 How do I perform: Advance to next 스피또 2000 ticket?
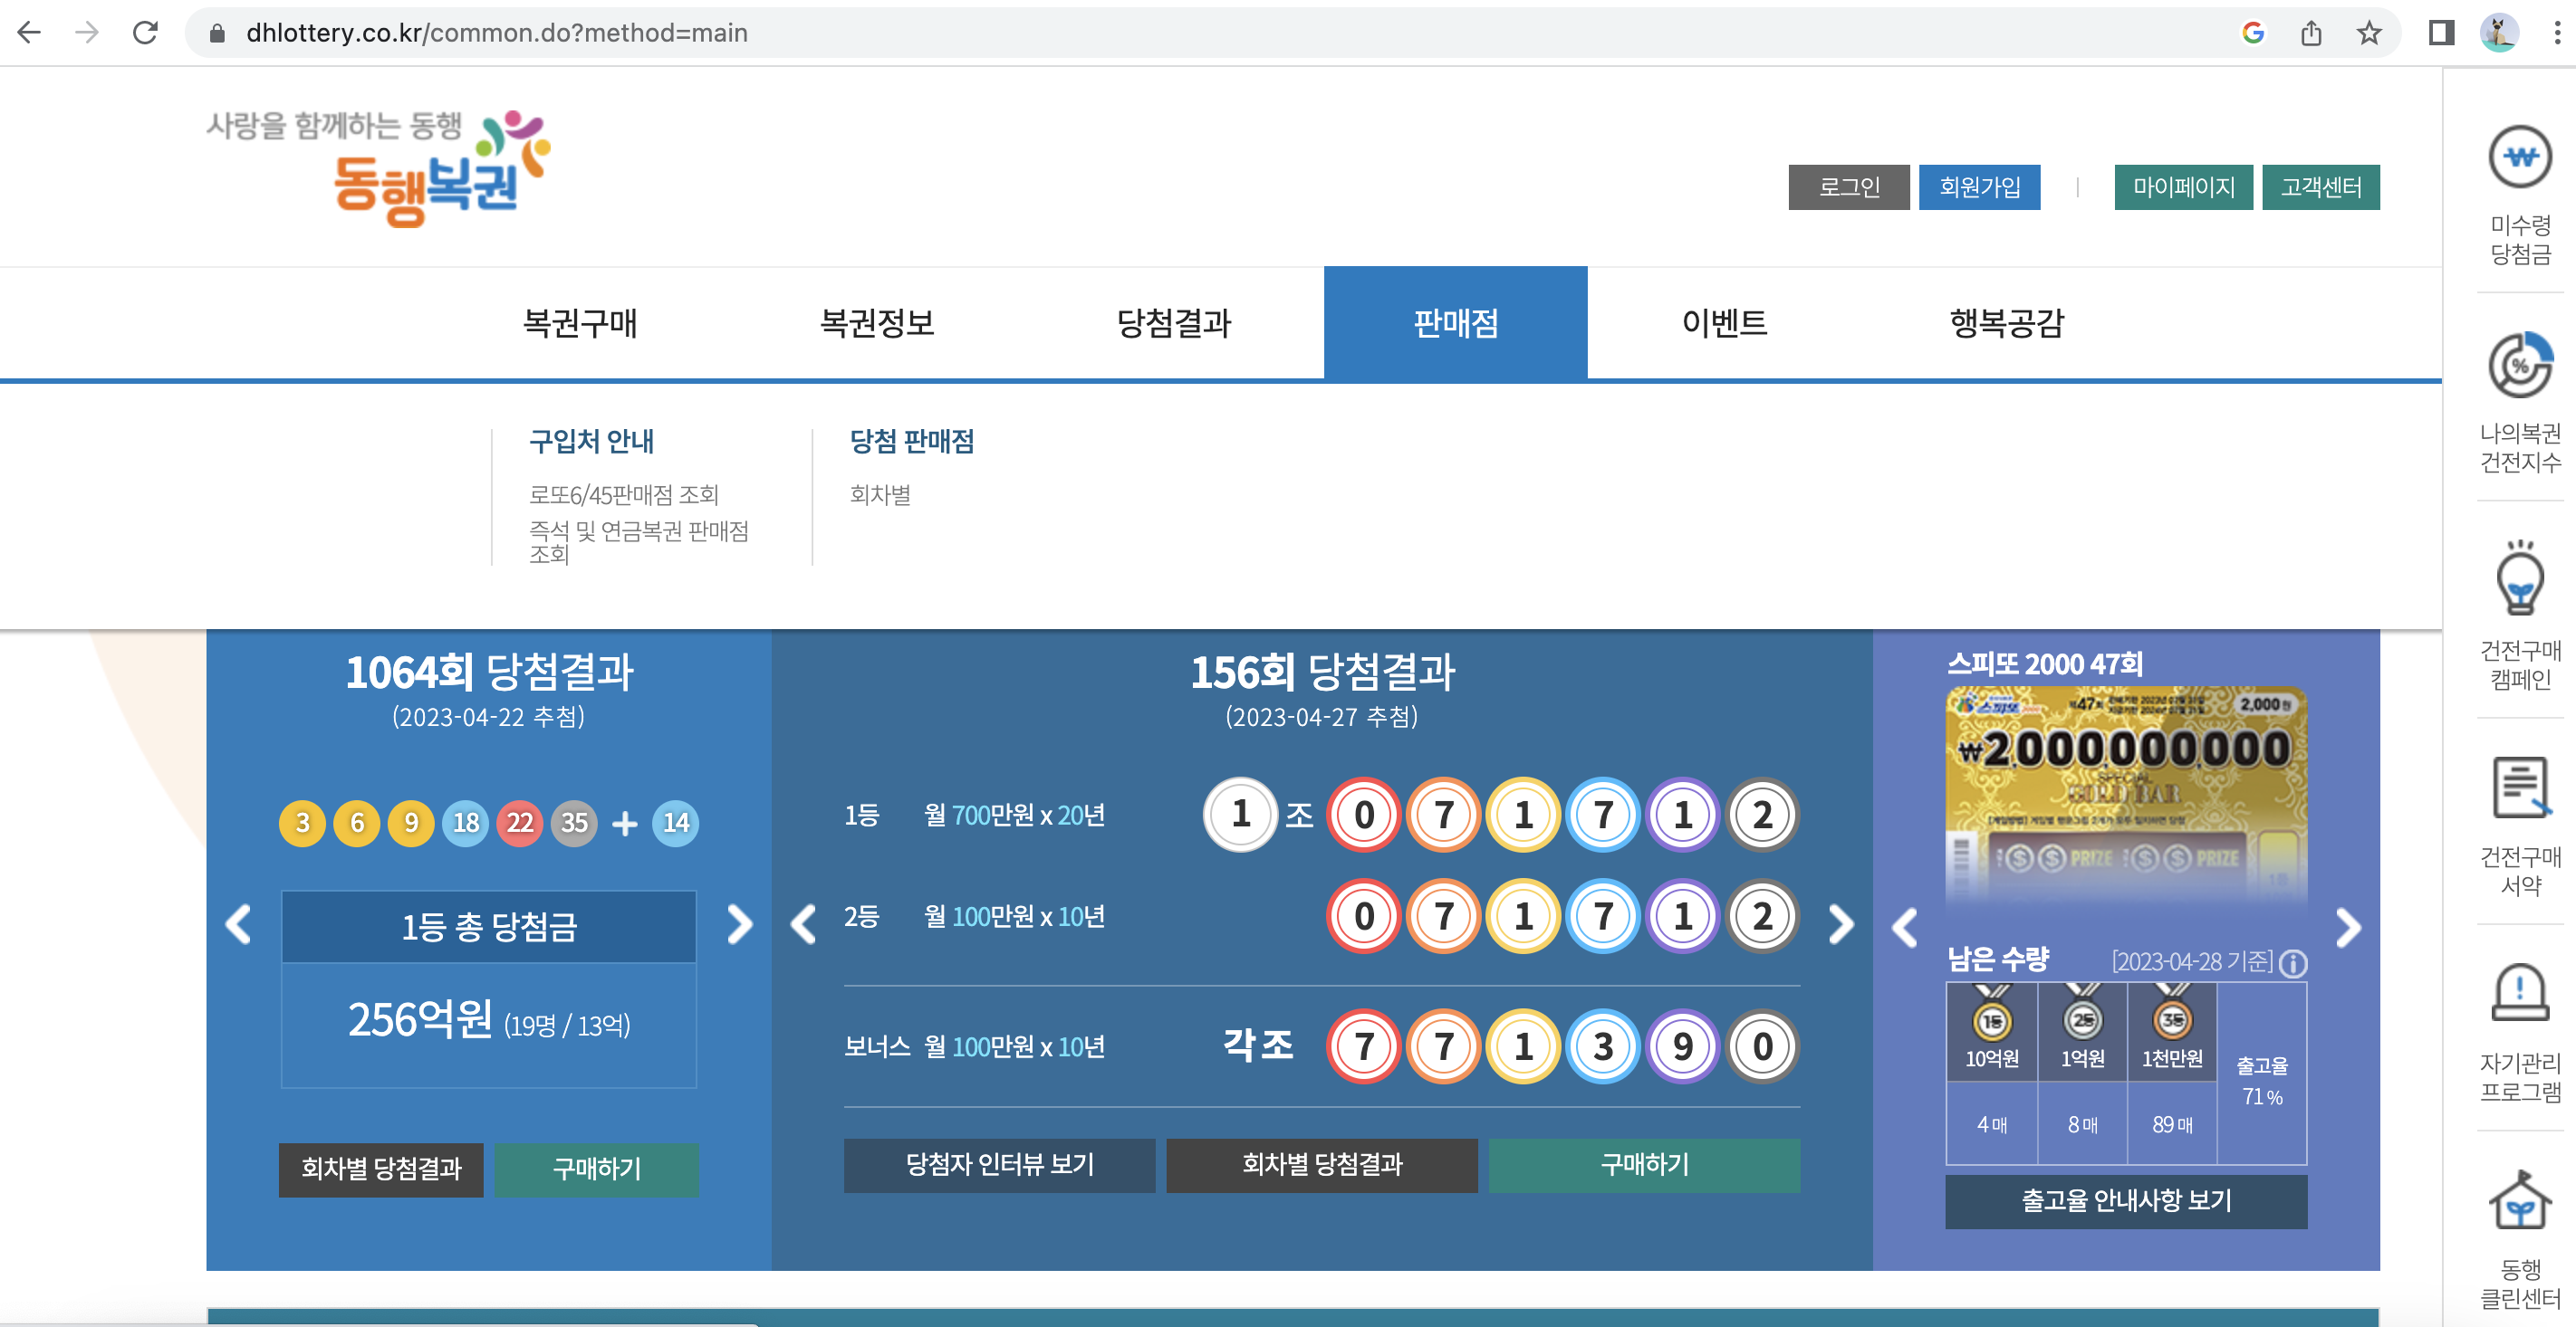tap(2347, 929)
